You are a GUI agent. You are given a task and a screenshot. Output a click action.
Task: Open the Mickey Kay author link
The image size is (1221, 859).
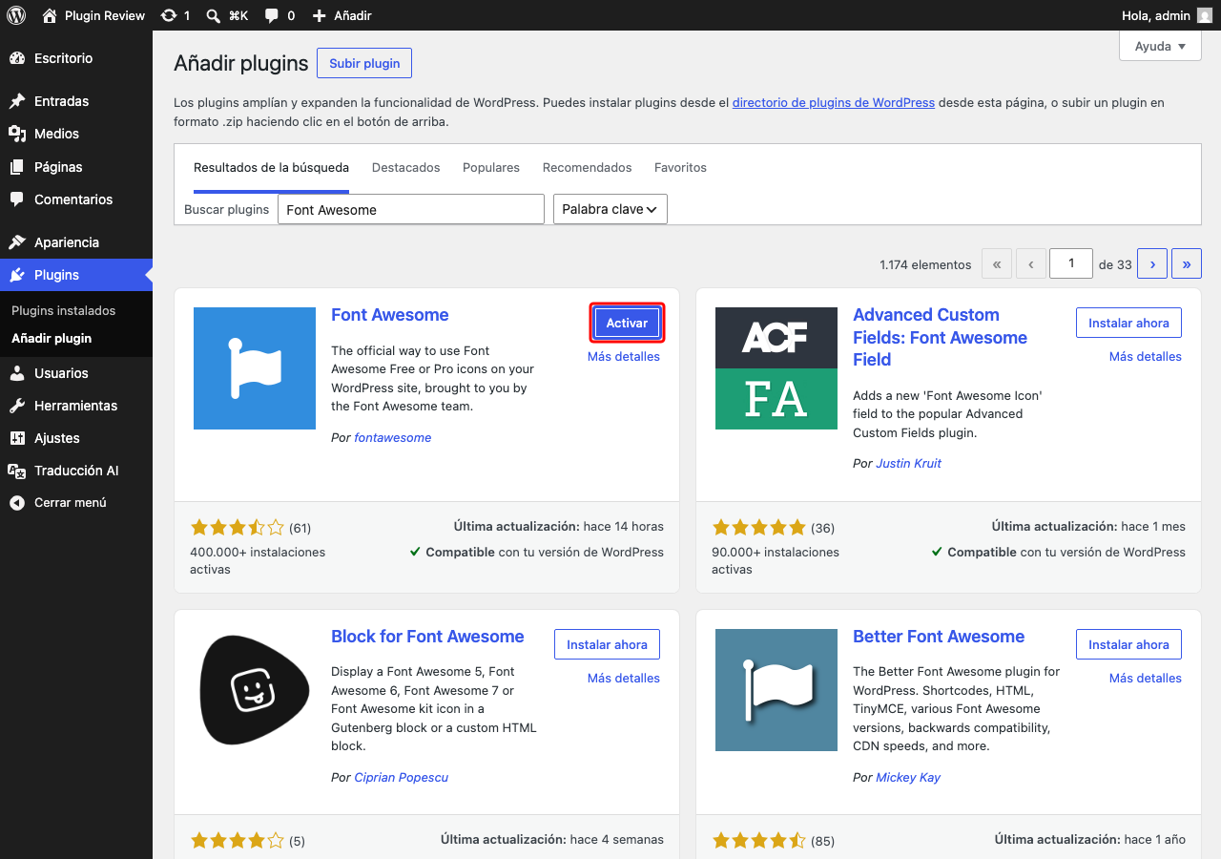pos(908,777)
